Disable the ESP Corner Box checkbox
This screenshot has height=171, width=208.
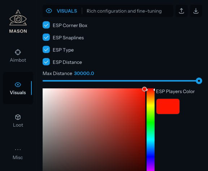[x=46, y=25]
